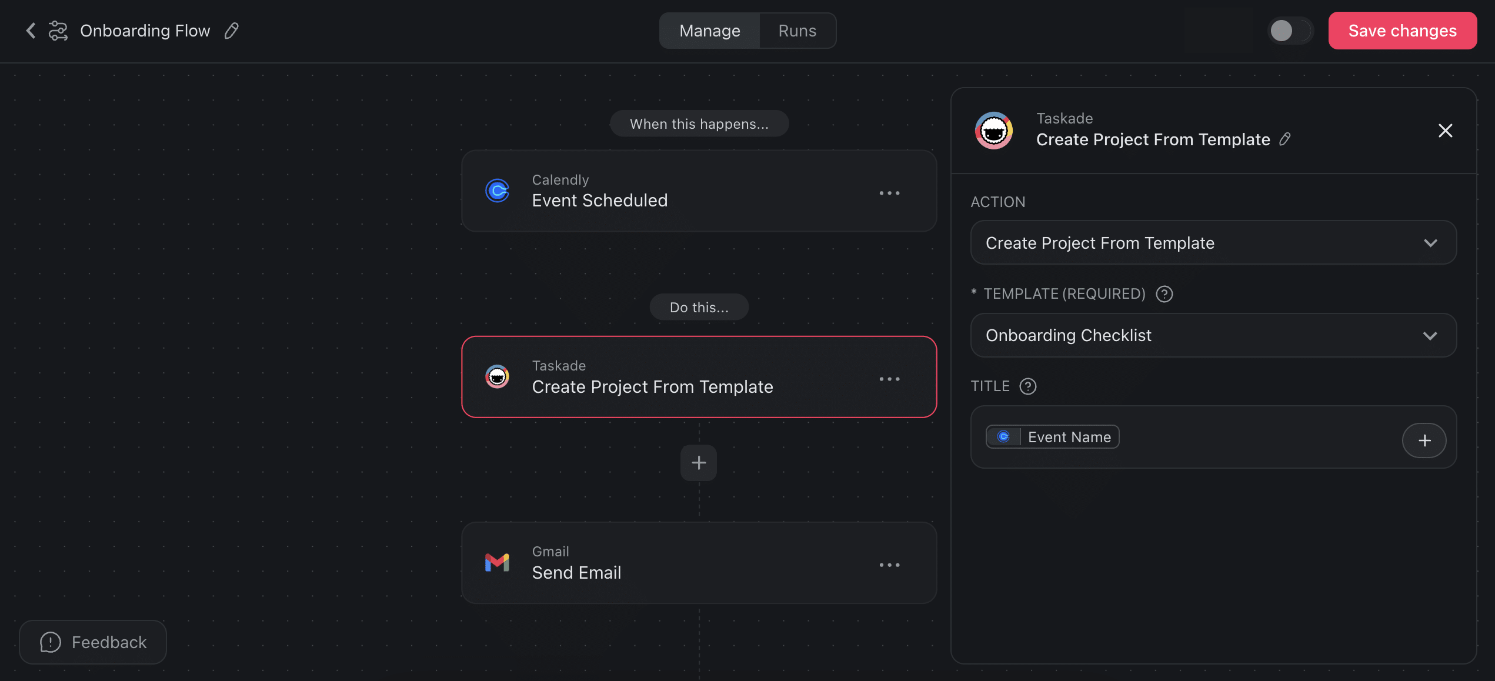Add variable to Title field
Screen dimensions: 1495x681
coord(1424,440)
